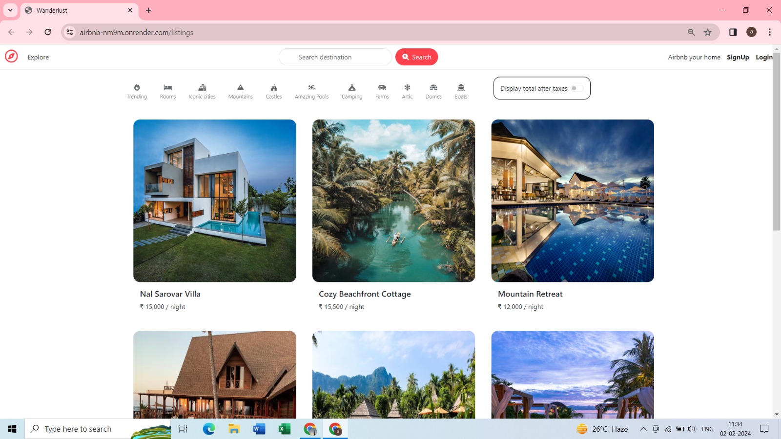
Task: Select the Amazing Pools filter
Action: coord(311,91)
